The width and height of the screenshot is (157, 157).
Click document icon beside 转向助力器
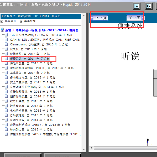[6, 129]
